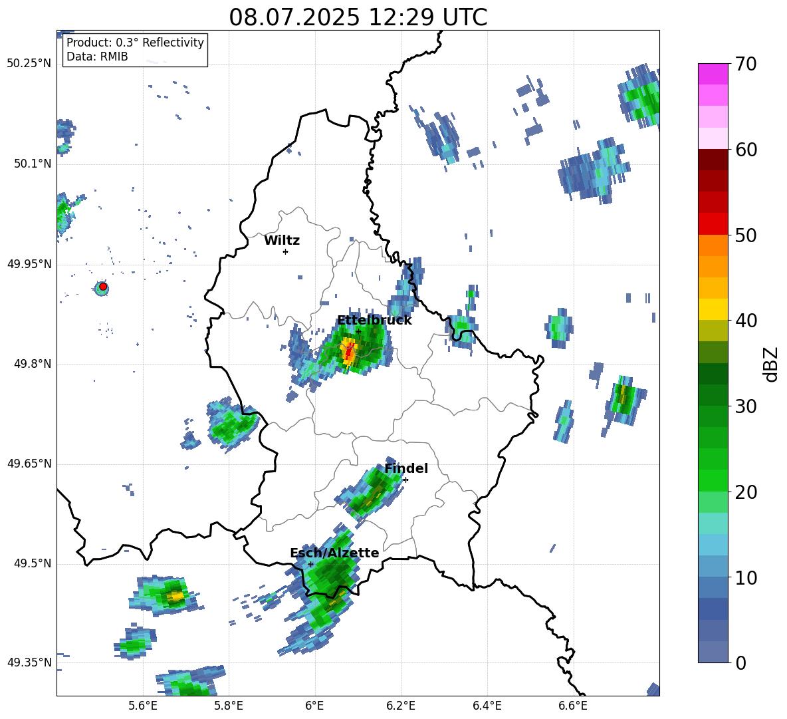The width and height of the screenshot is (787, 719).
Task: Click the Findel station cross marker
Action: pos(405,480)
